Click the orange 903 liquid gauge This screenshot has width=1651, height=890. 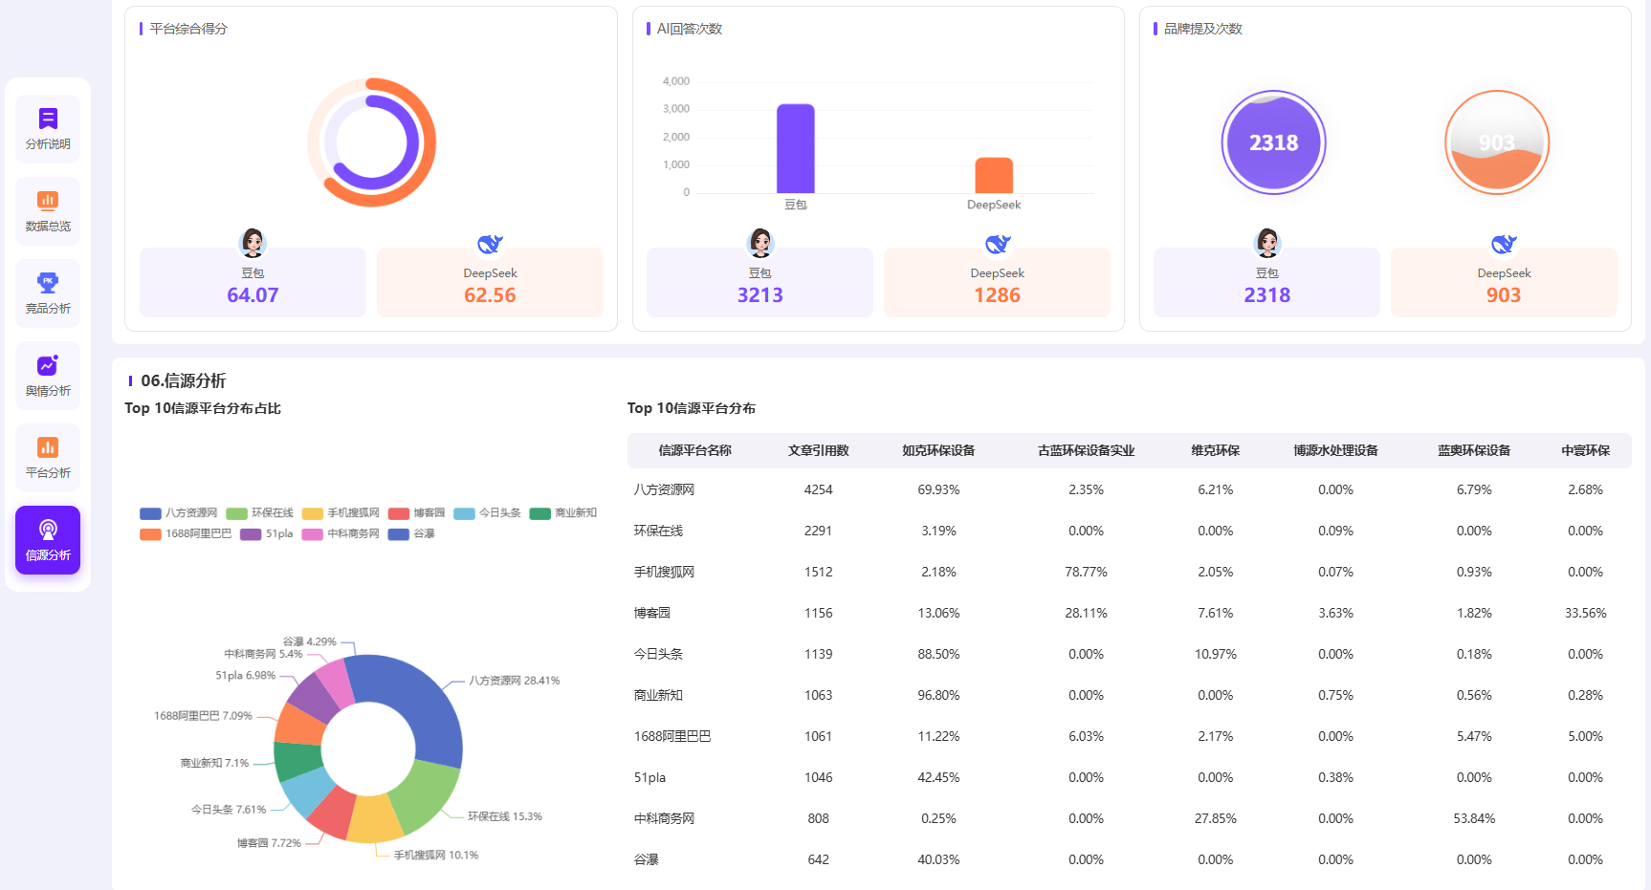[1497, 142]
